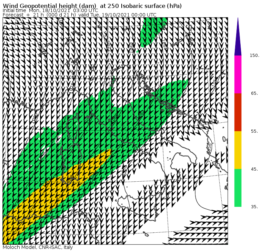Click the legend value '55.'
262x252 pixels.
tap(255, 131)
